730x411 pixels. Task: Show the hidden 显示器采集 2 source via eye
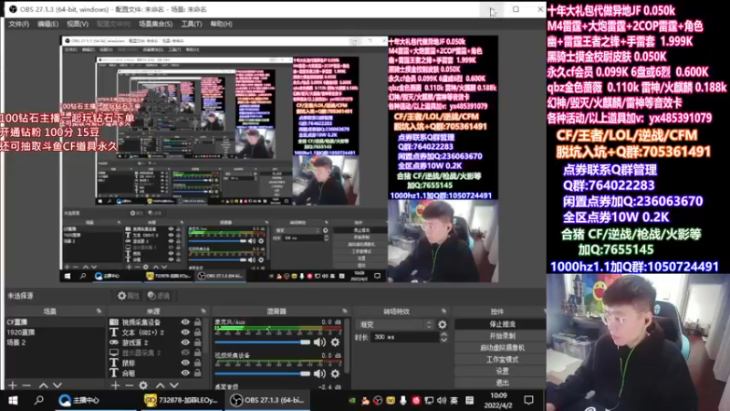coord(185,353)
